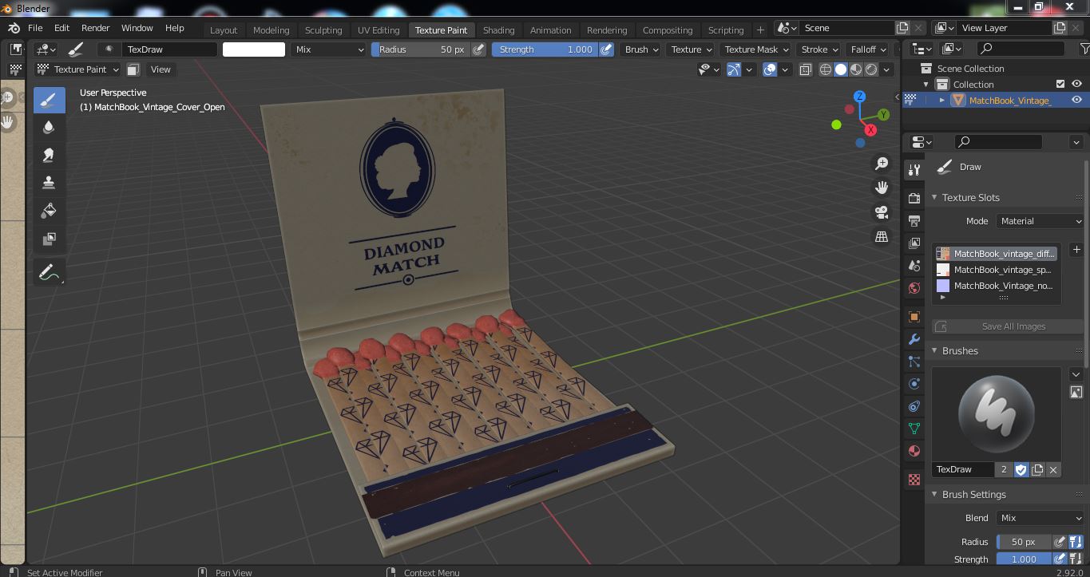This screenshot has width=1090, height=577.
Task: Toggle show overlays button
Action: coord(770,69)
